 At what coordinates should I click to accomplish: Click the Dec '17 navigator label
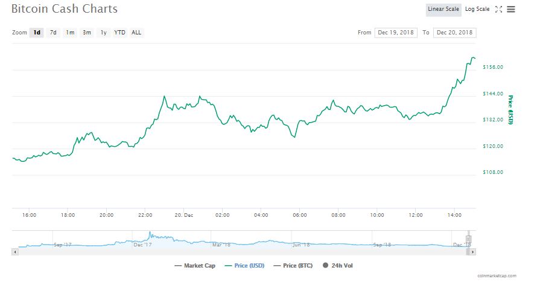142,245
